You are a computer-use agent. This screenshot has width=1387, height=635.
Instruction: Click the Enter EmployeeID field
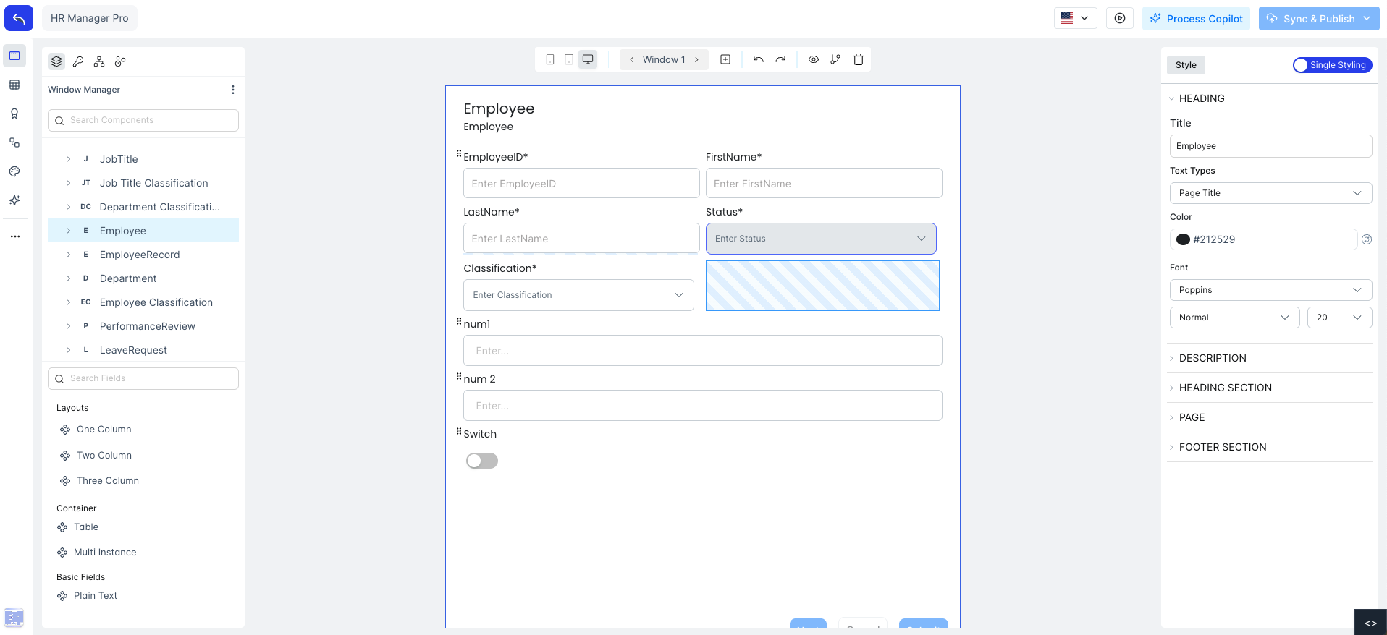pos(581,184)
